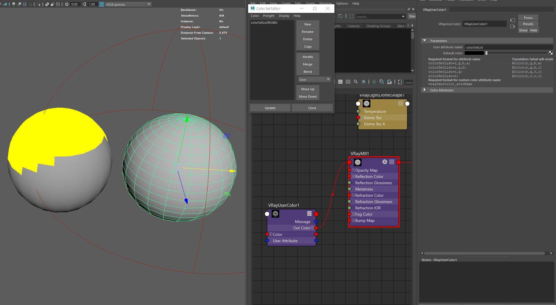This screenshot has height=305, width=556.
Task: Toggle the green grid icon in node editor
Action: pos(374,82)
